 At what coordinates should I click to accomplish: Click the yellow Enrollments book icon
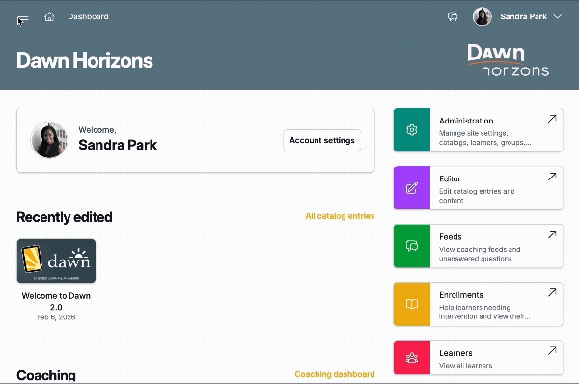point(412,304)
